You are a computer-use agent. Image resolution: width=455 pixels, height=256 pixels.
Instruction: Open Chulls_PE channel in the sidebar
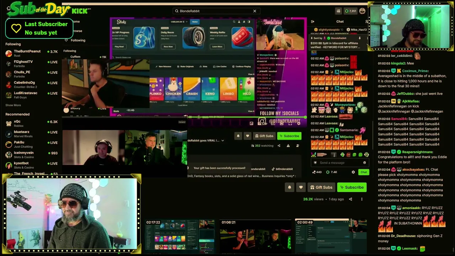pyautogui.click(x=32, y=74)
